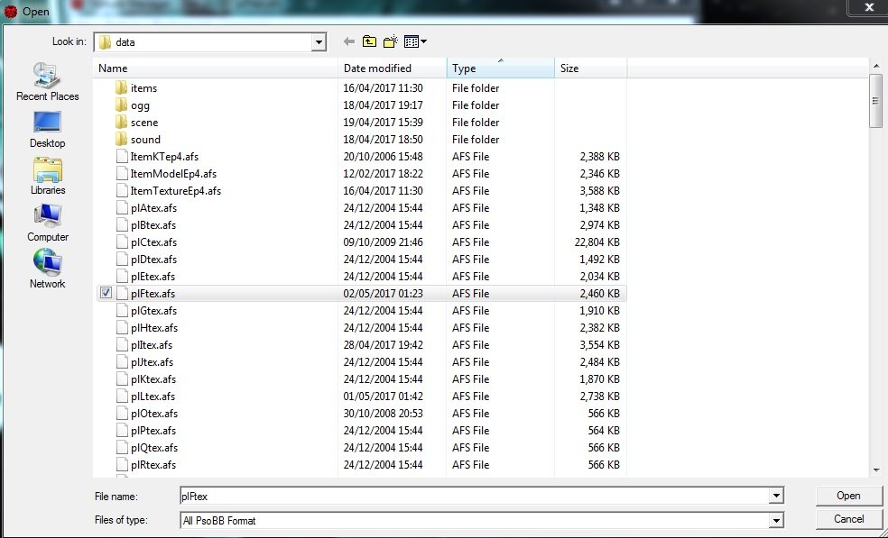Select file plRtex.afs
Viewport: 888px width, 538px height.
click(x=153, y=464)
